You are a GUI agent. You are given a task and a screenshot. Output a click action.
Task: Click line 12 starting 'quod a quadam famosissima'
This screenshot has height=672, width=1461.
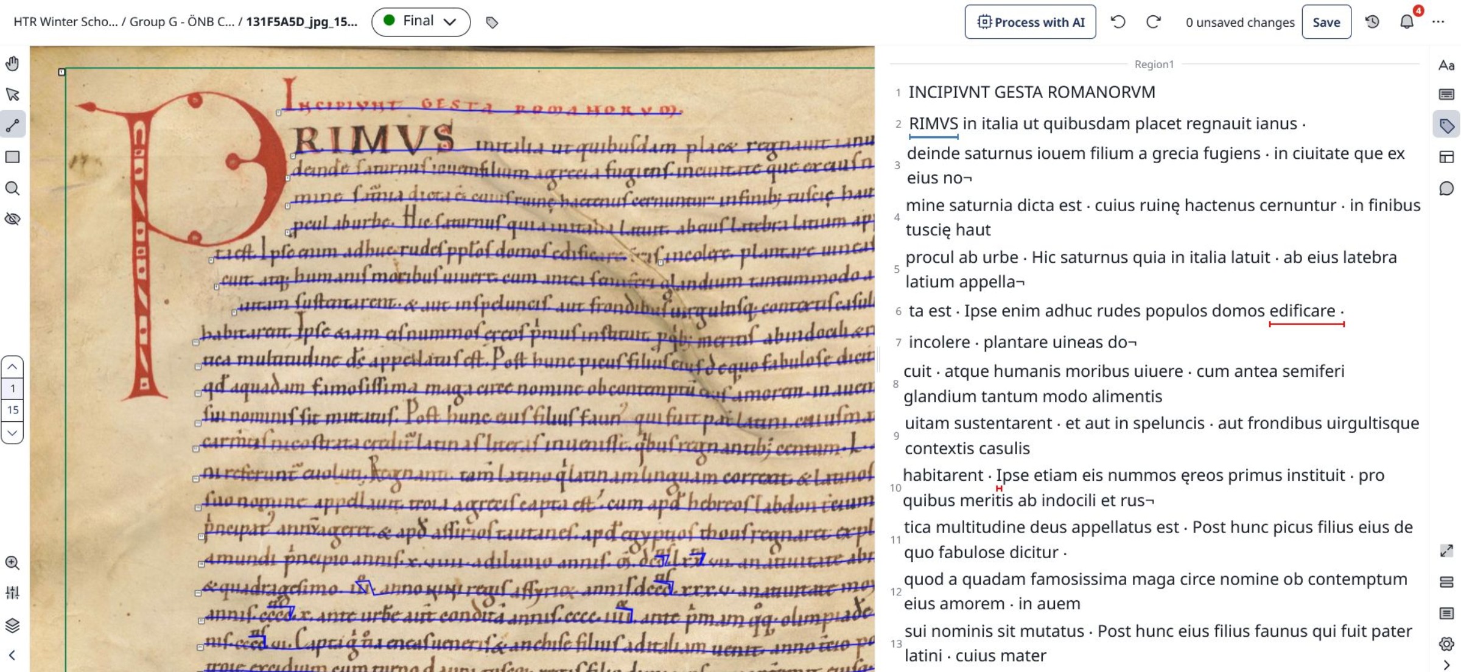1156,591
